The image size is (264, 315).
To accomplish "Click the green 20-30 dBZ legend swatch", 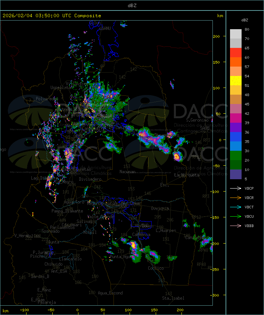I will pyautogui.click(x=236, y=156).
